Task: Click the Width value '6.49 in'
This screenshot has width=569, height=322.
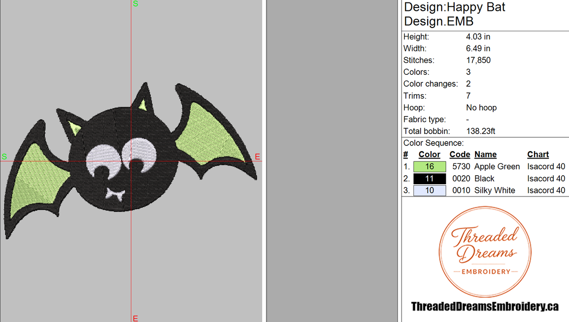Action: point(478,48)
